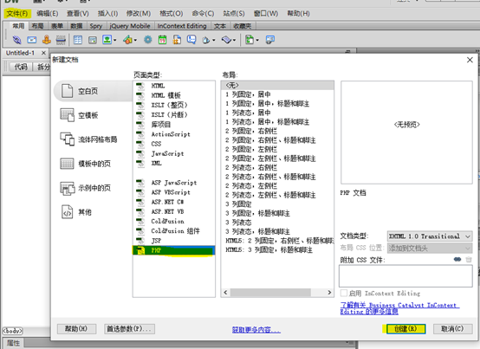Click the 代码 view button
480x349 pixels.
point(21,67)
